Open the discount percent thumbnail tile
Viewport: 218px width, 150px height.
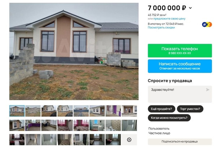(129, 140)
